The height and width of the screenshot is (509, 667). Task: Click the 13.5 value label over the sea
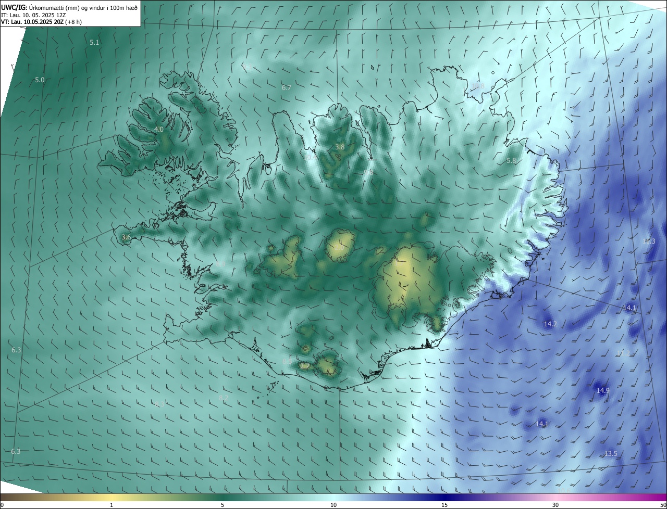coord(611,454)
